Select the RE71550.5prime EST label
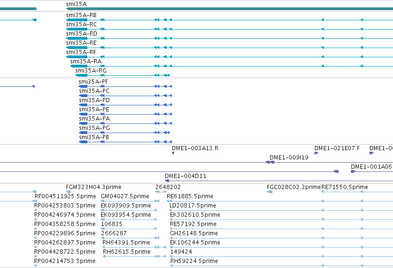The height and width of the screenshot is (268, 393). pyautogui.click(x=345, y=187)
